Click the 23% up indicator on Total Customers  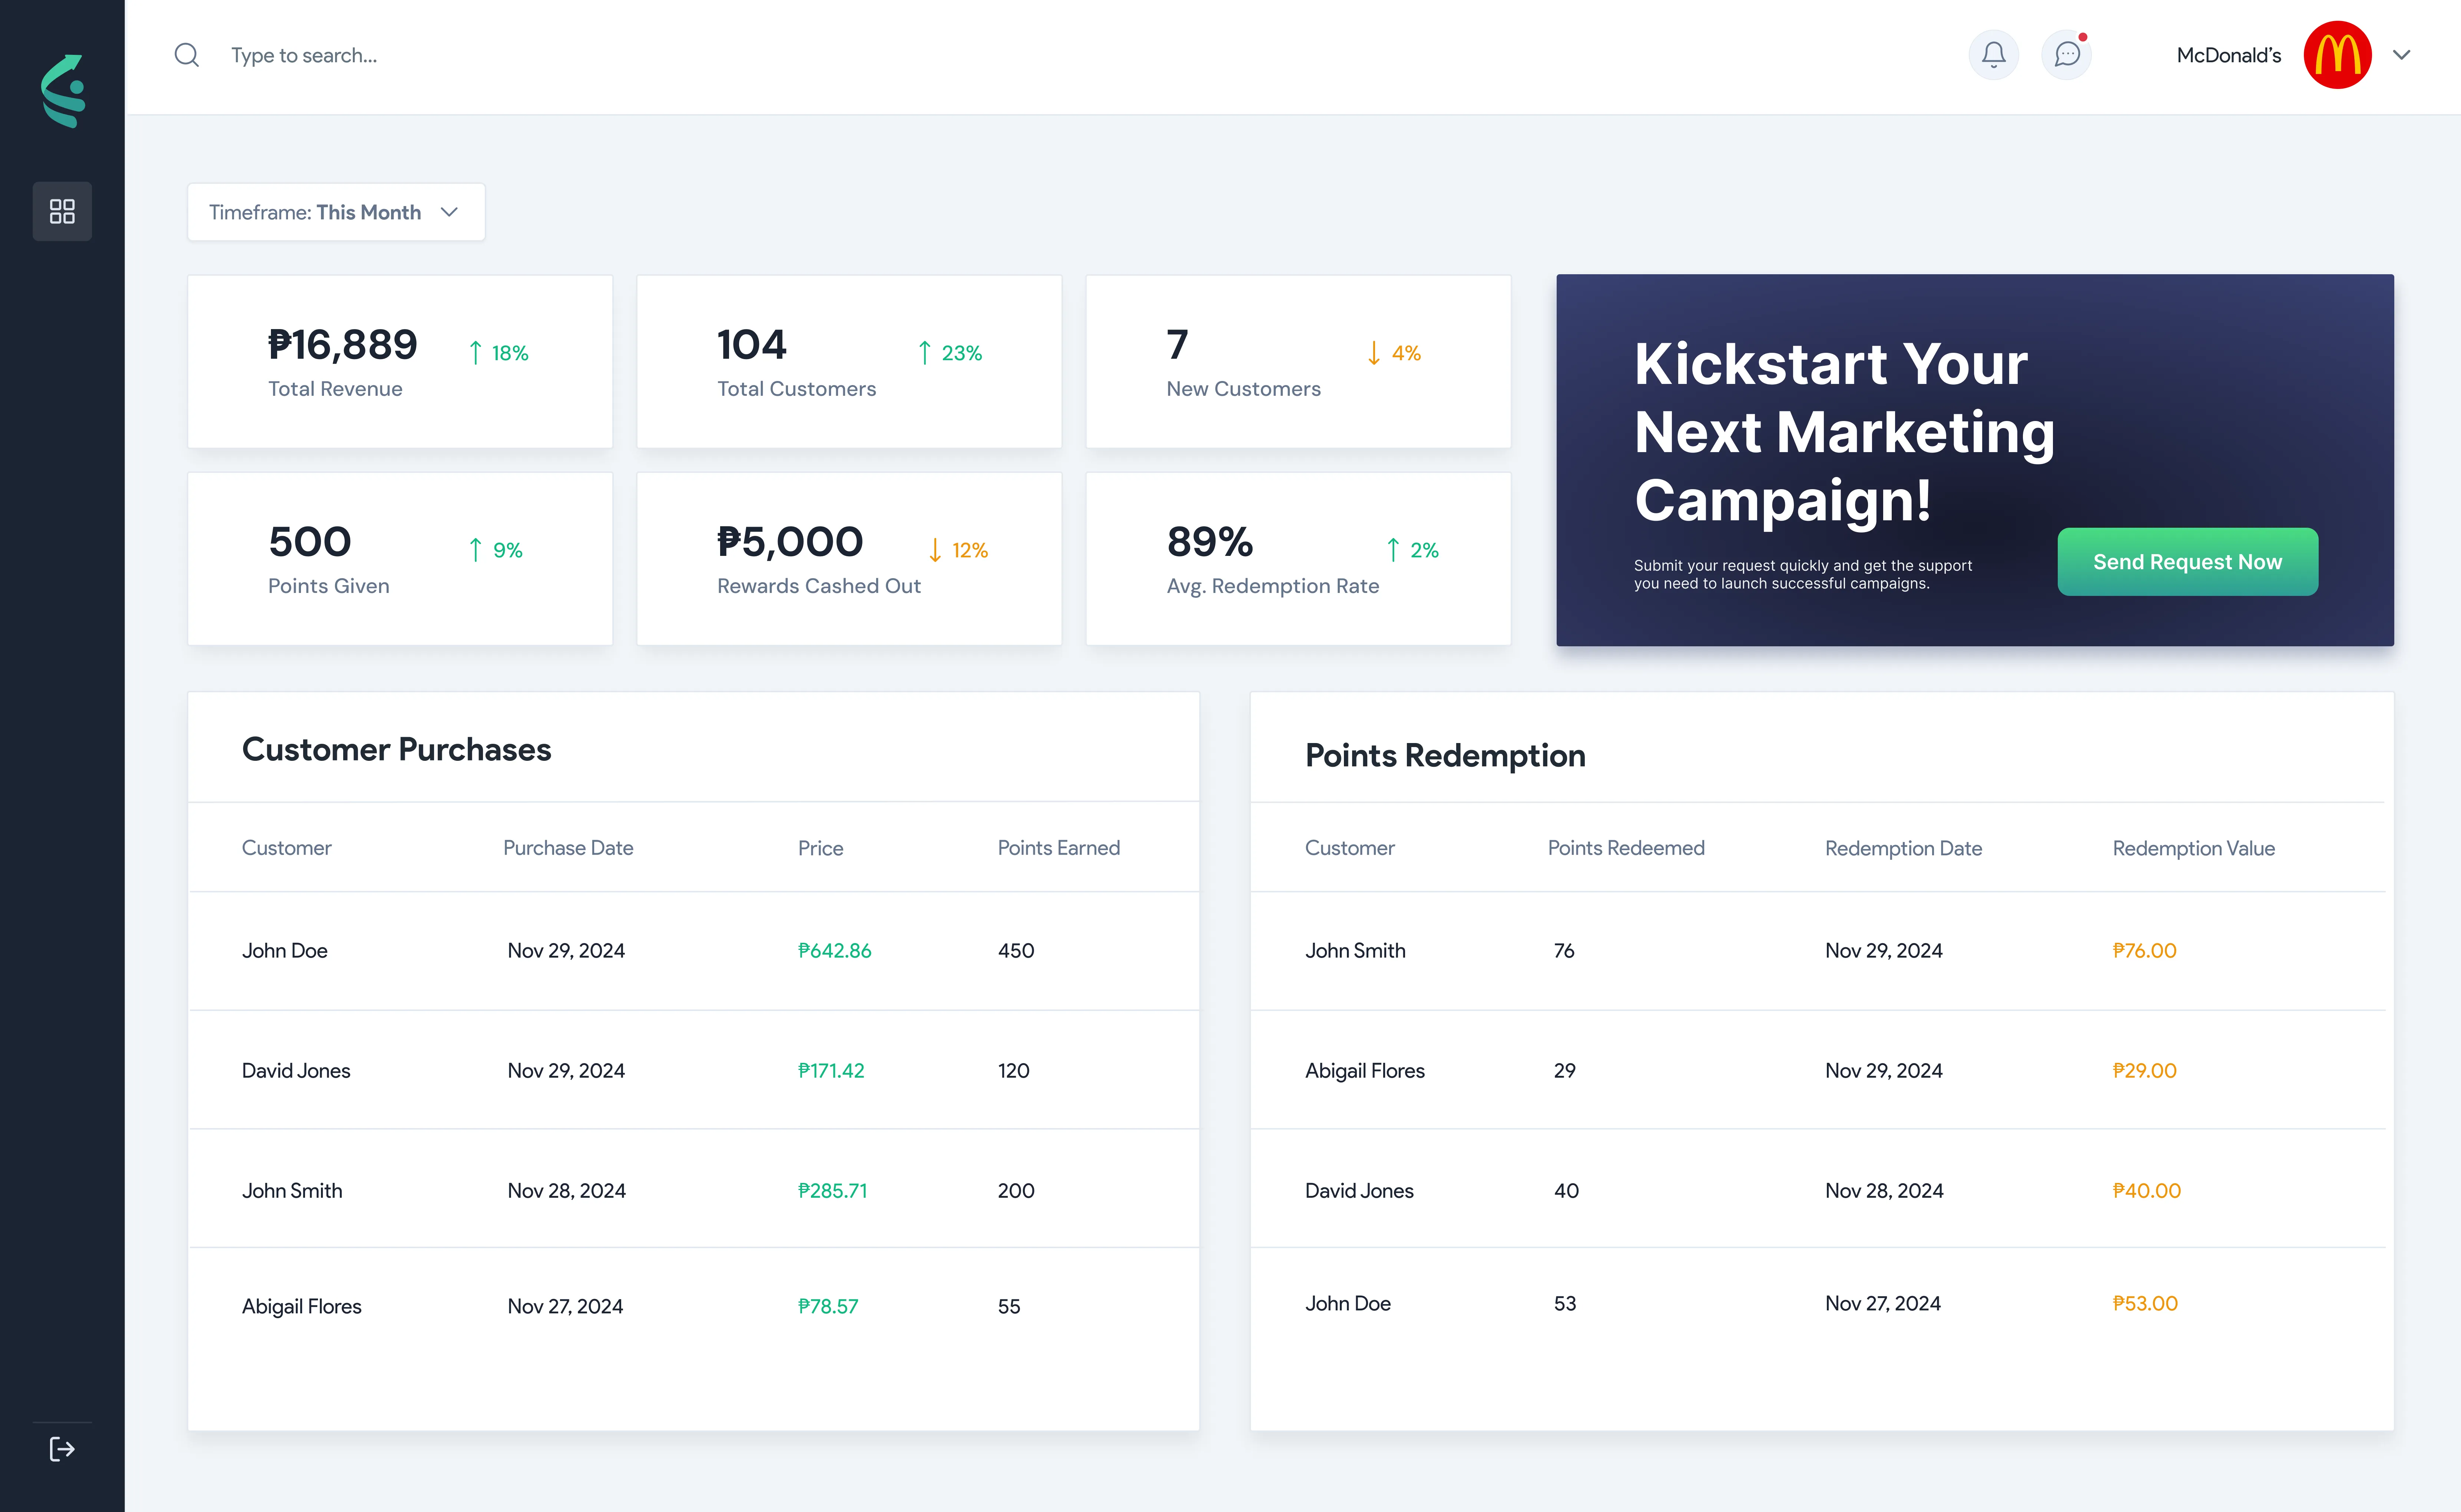[x=950, y=353]
